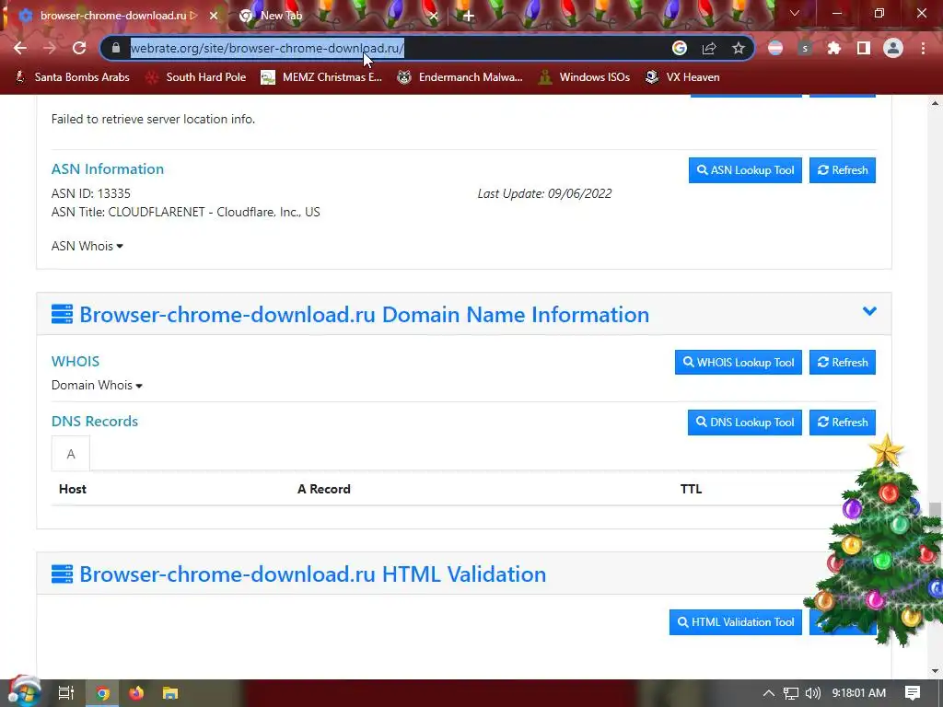
Task: Open volume control tray icon
Action: coord(813,693)
